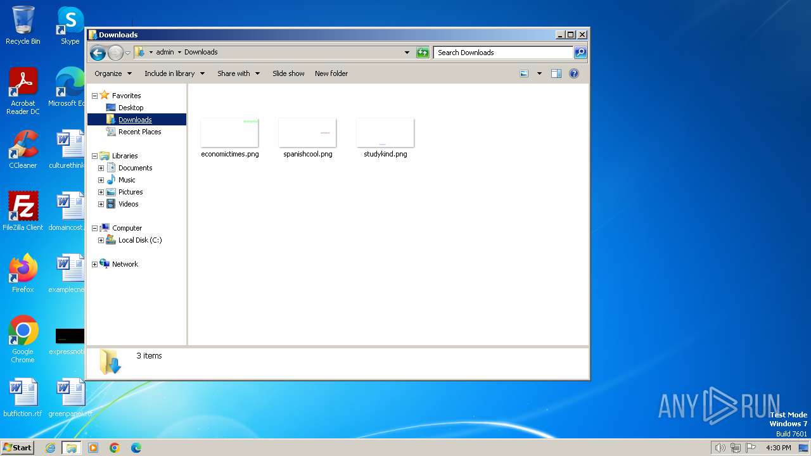This screenshot has width=811, height=456.
Task: Toggle the preview pane icon
Action: [556, 73]
